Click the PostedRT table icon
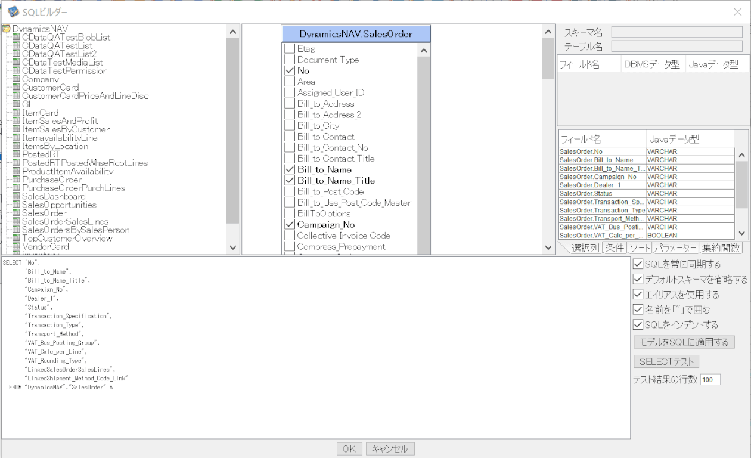The height and width of the screenshot is (458, 751). click(16, 154)
